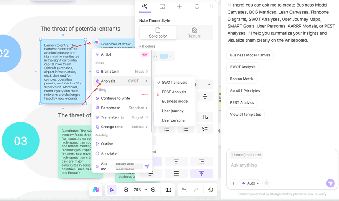Undo the last action

tap(184, 190)
